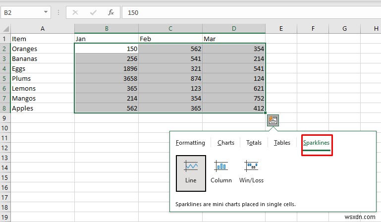Choose the Column sparkline option

click(221, 172)
